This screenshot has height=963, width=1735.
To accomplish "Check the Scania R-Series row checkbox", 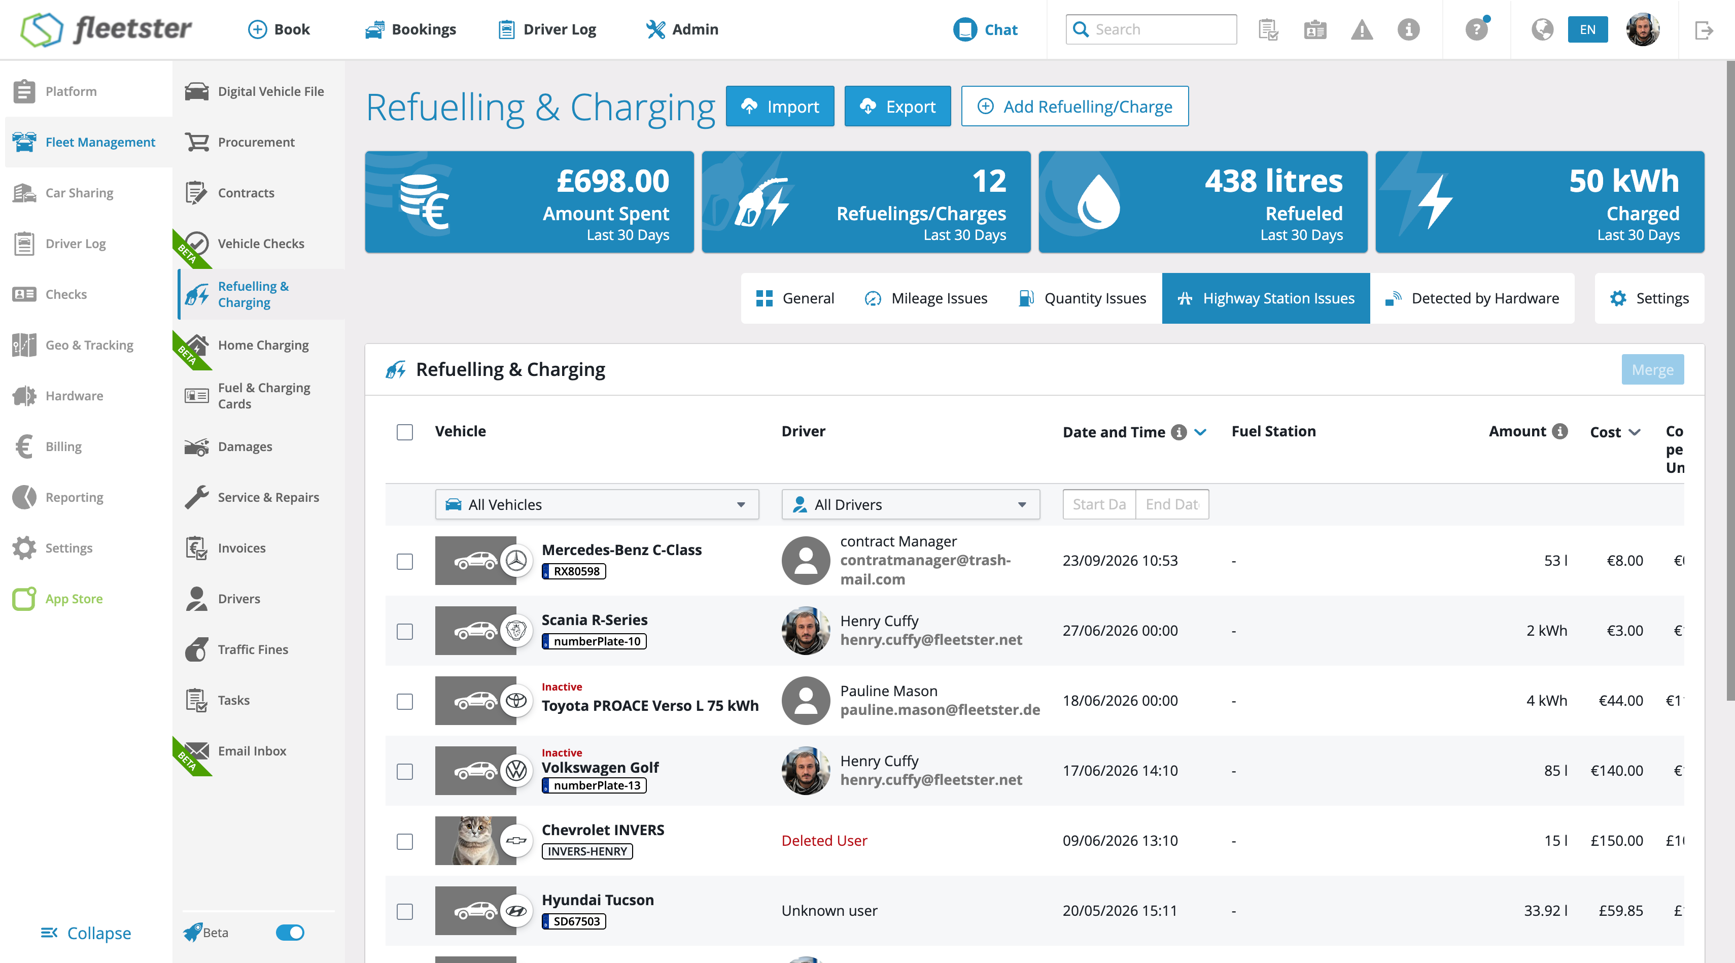I will [x=405, y=632].
